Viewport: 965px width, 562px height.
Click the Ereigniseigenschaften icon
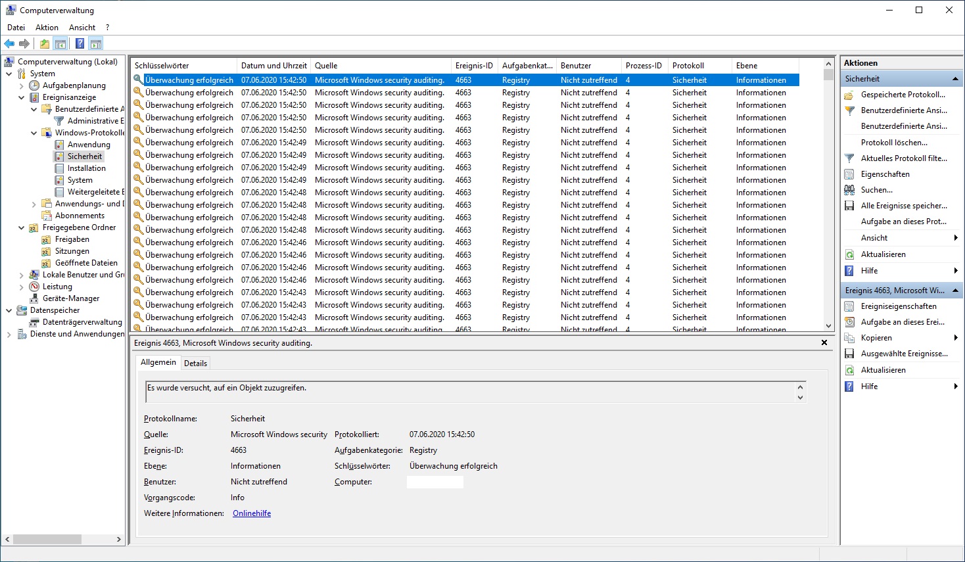(849, 306)
